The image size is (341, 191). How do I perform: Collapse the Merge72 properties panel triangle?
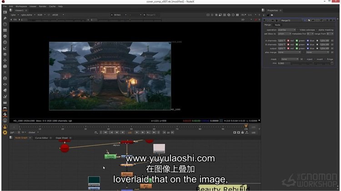click(265, 20)
